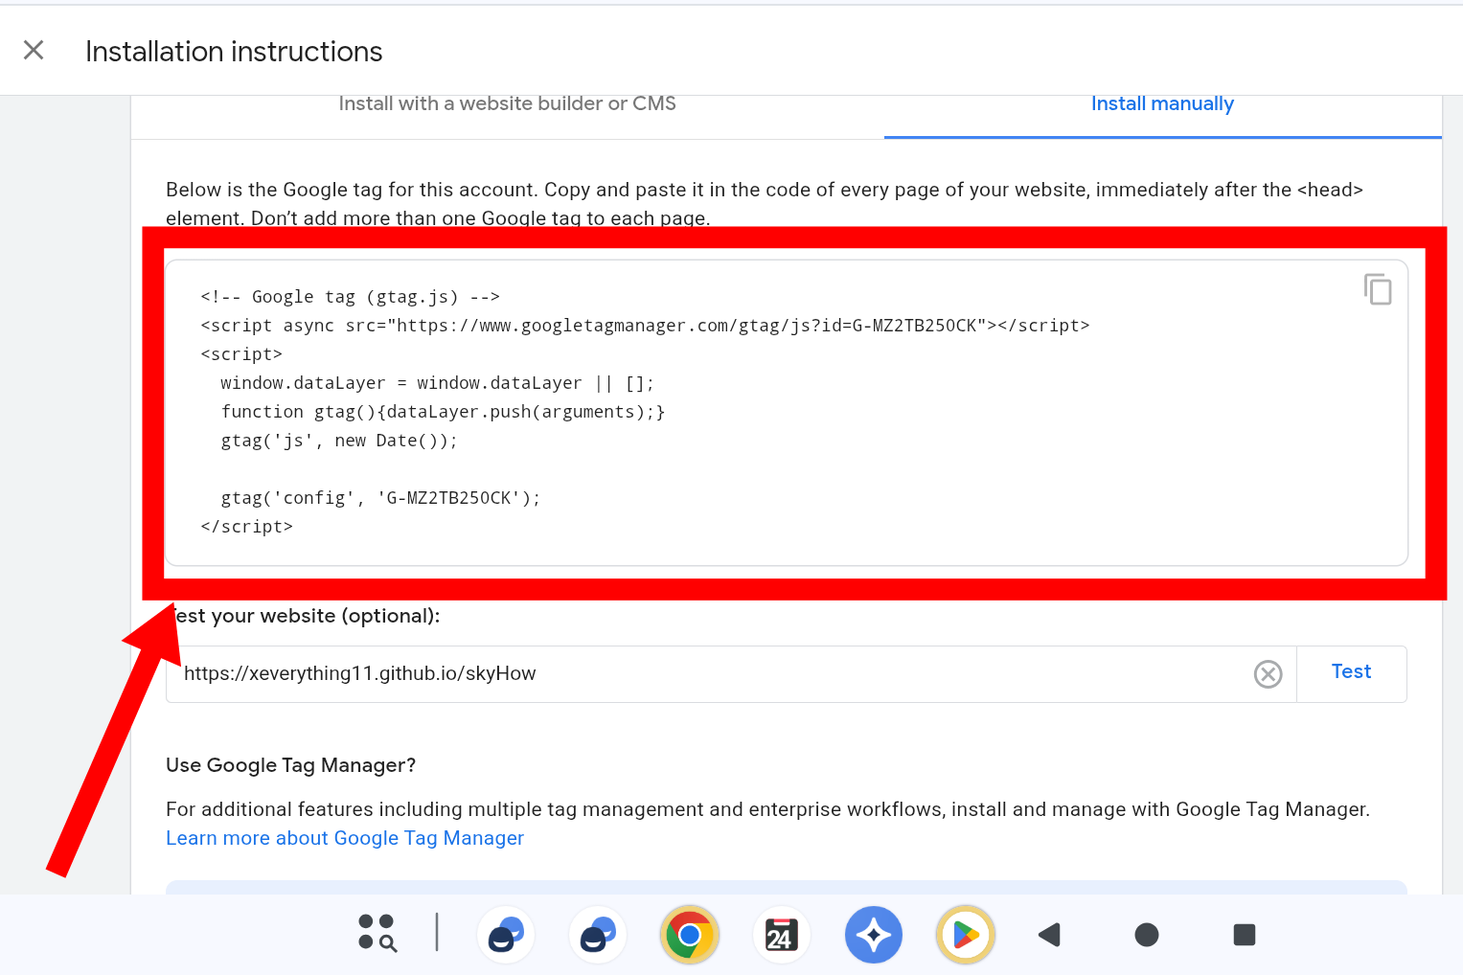Click the website URL input field
This screenshot has width=1463, height=975.
point(709,674)
